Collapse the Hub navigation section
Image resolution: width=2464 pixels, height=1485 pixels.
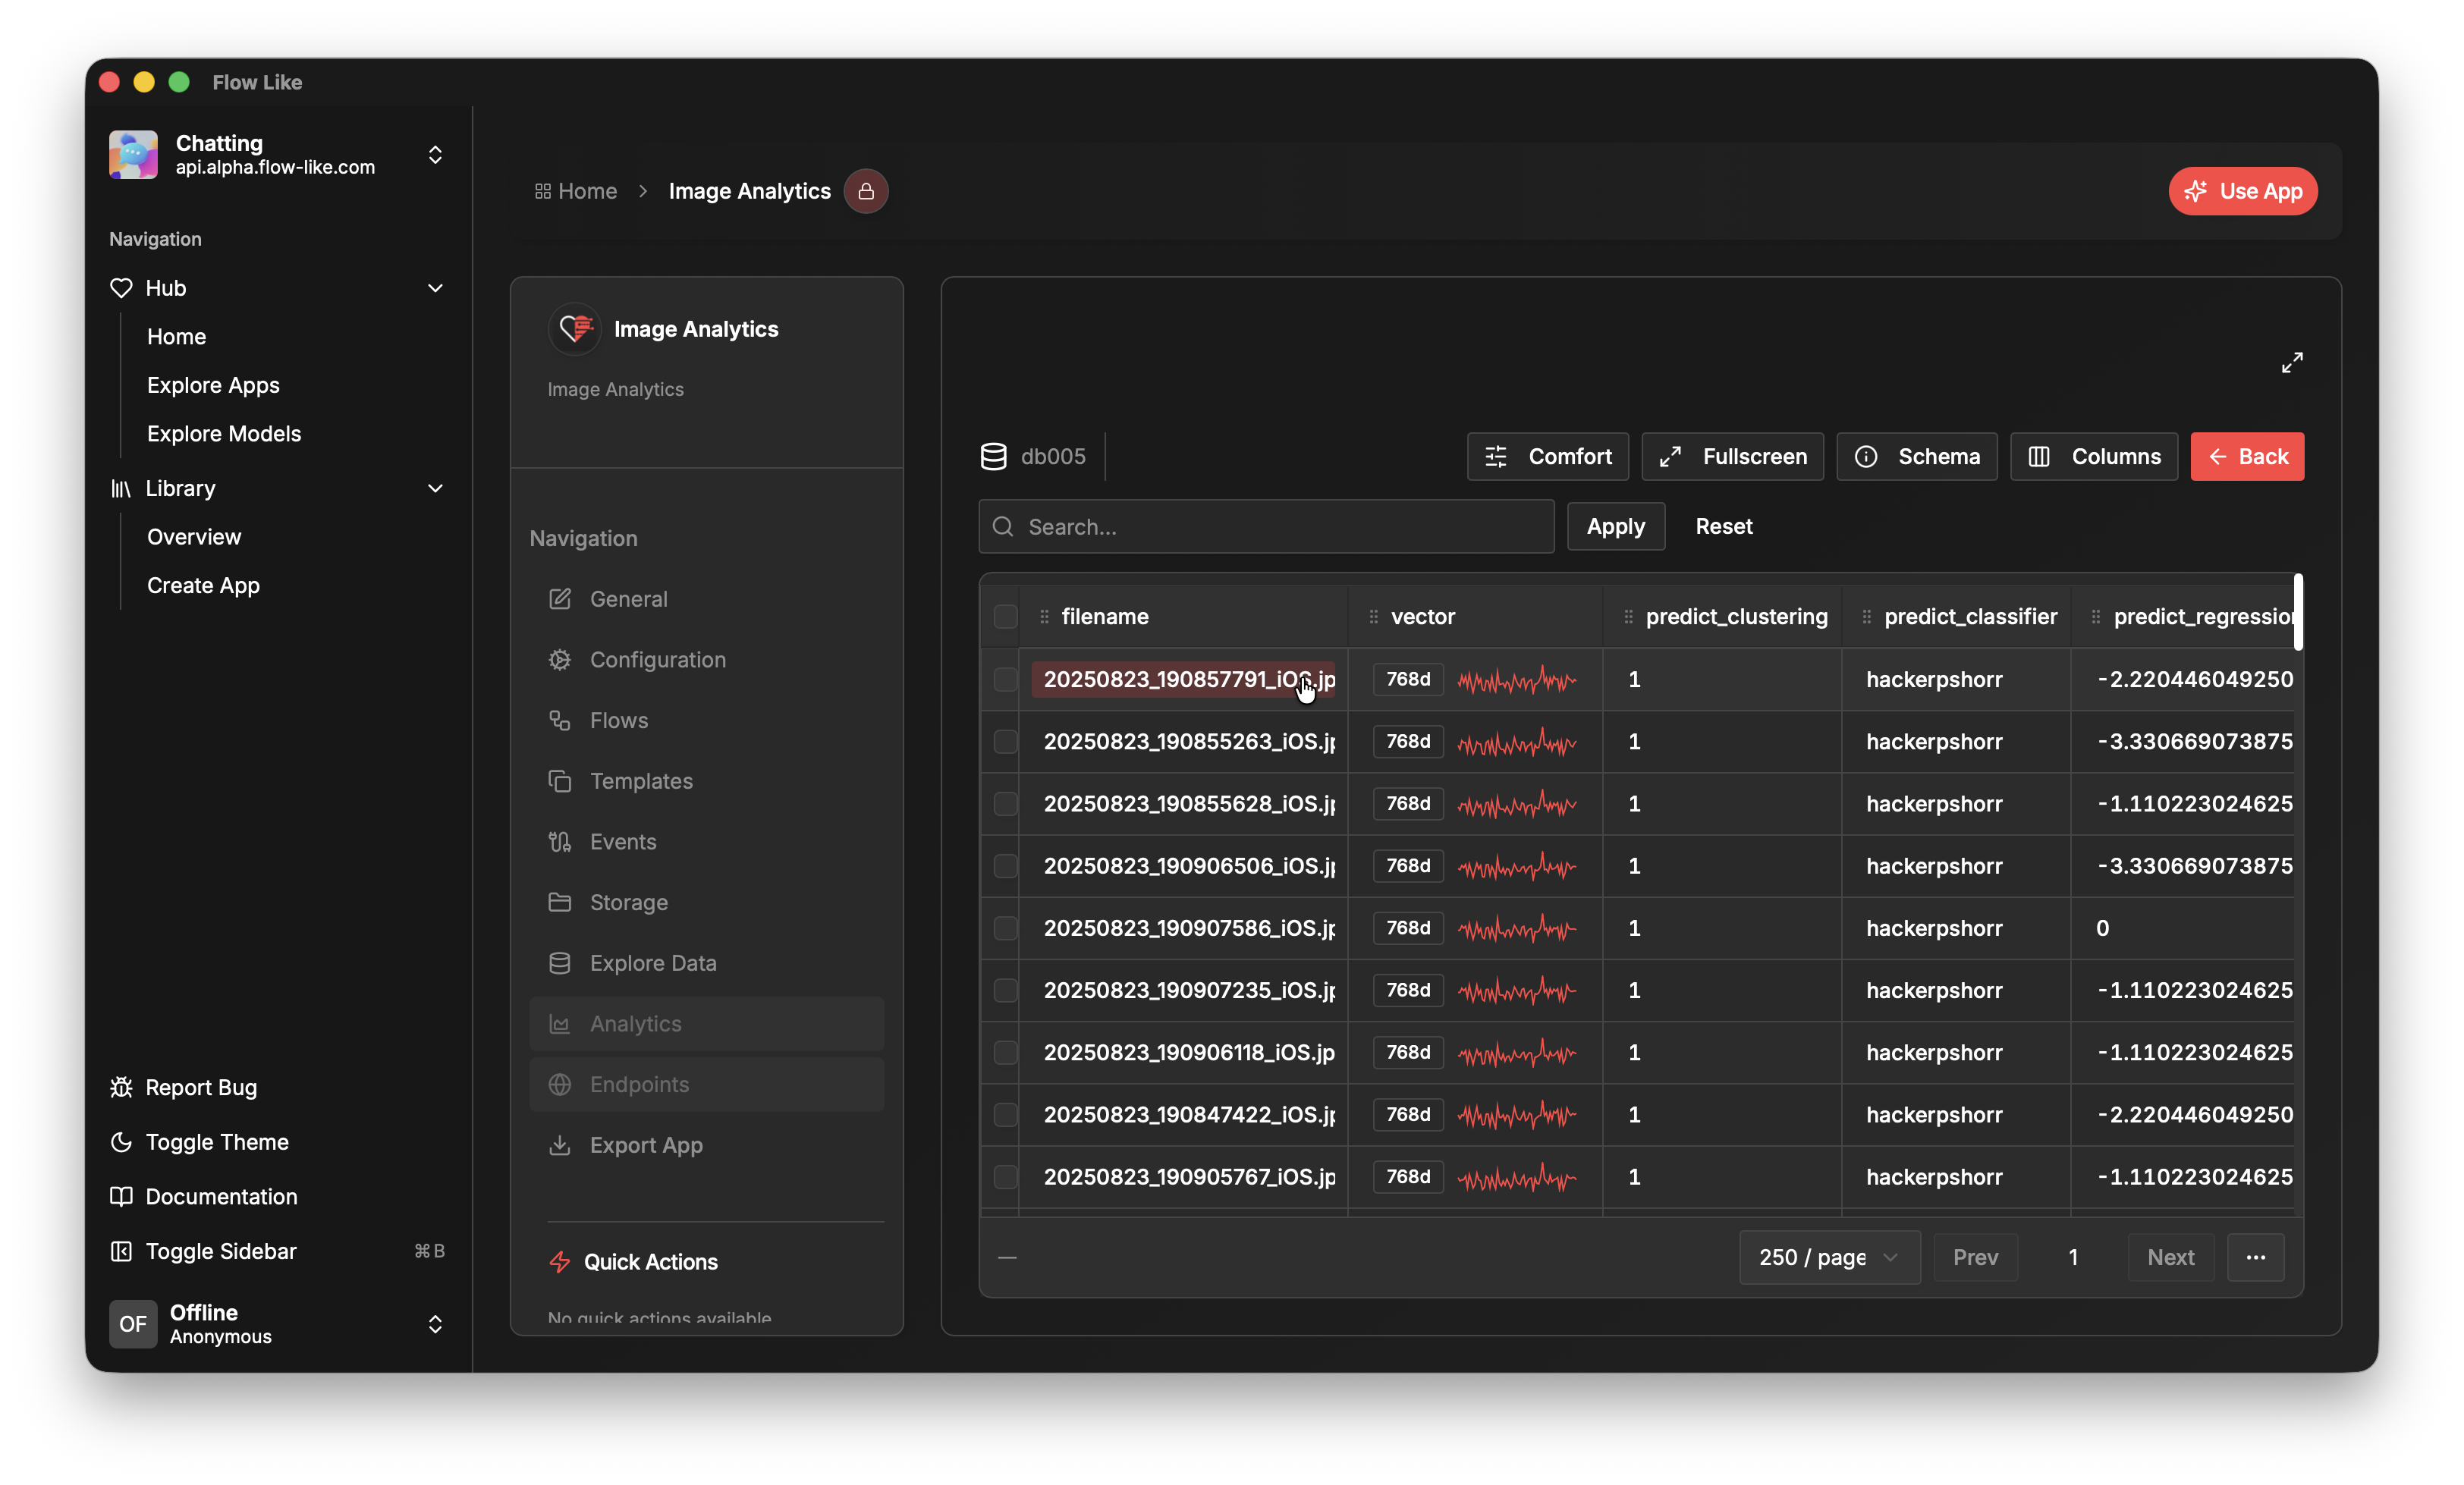pos(435,288)
